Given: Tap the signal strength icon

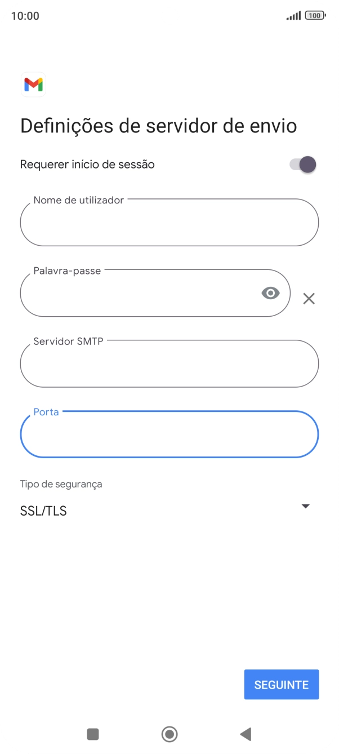Looking at the screenshot, I should pyautogui.click(x=293, y=16).
